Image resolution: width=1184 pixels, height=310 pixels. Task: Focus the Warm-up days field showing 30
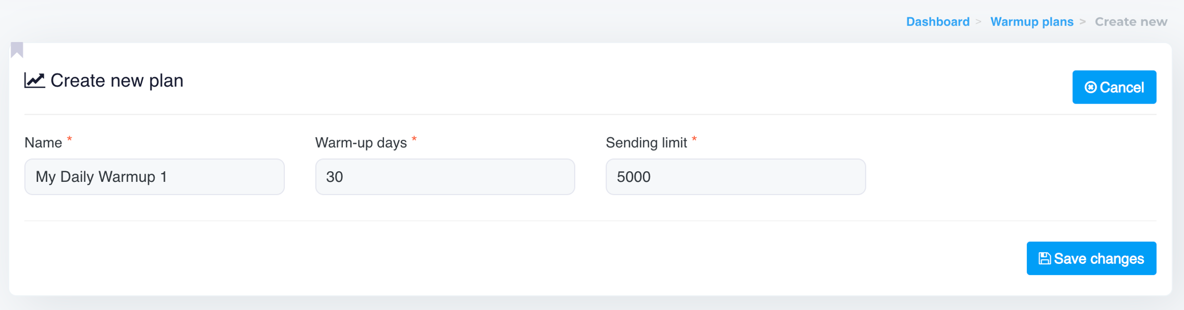pyautogui.click(x=445, y=177)
